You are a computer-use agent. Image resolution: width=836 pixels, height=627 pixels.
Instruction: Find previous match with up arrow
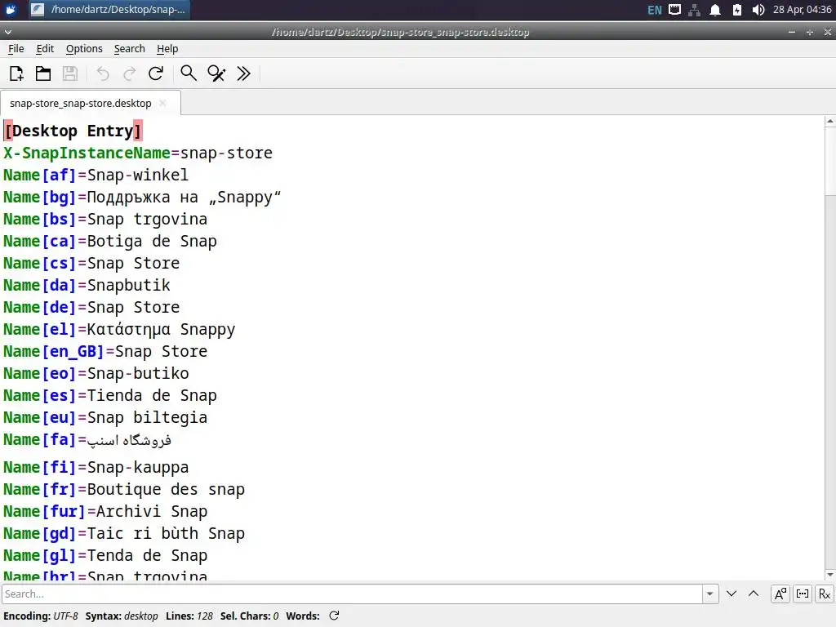(754, 594)
